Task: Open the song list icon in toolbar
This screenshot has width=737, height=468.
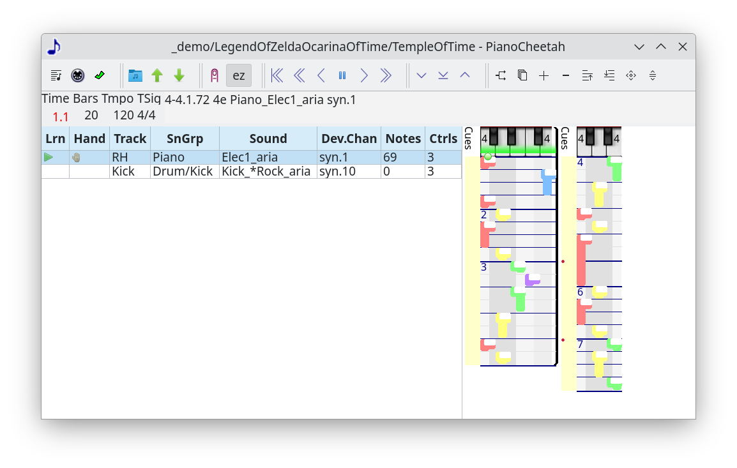Action: click(56, 75)
